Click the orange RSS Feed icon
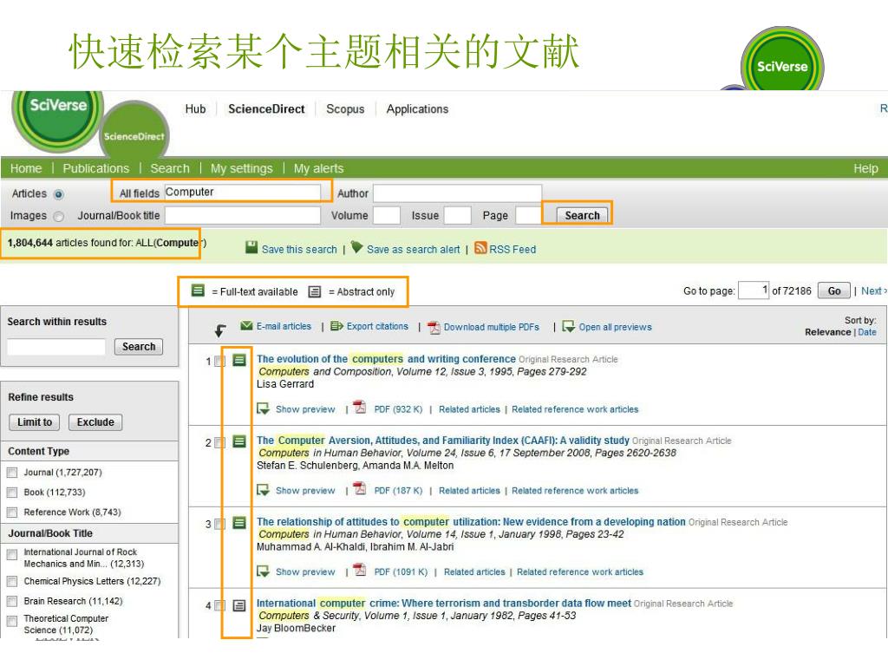Viewport: 888px width, 666px height. [x=480, y=247]
